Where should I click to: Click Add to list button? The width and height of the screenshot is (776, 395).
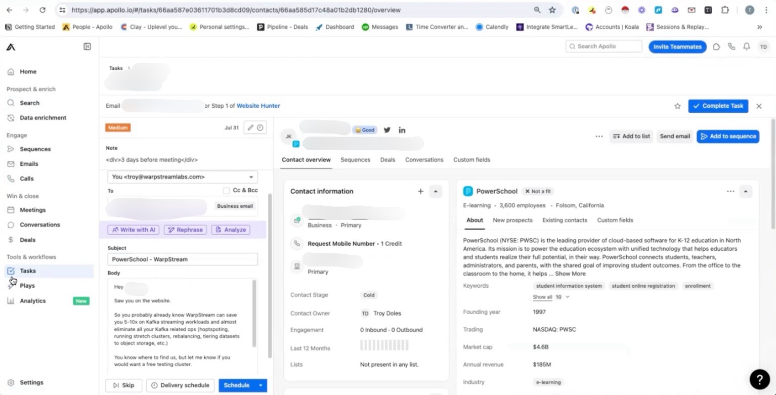(x=631, y=136)
